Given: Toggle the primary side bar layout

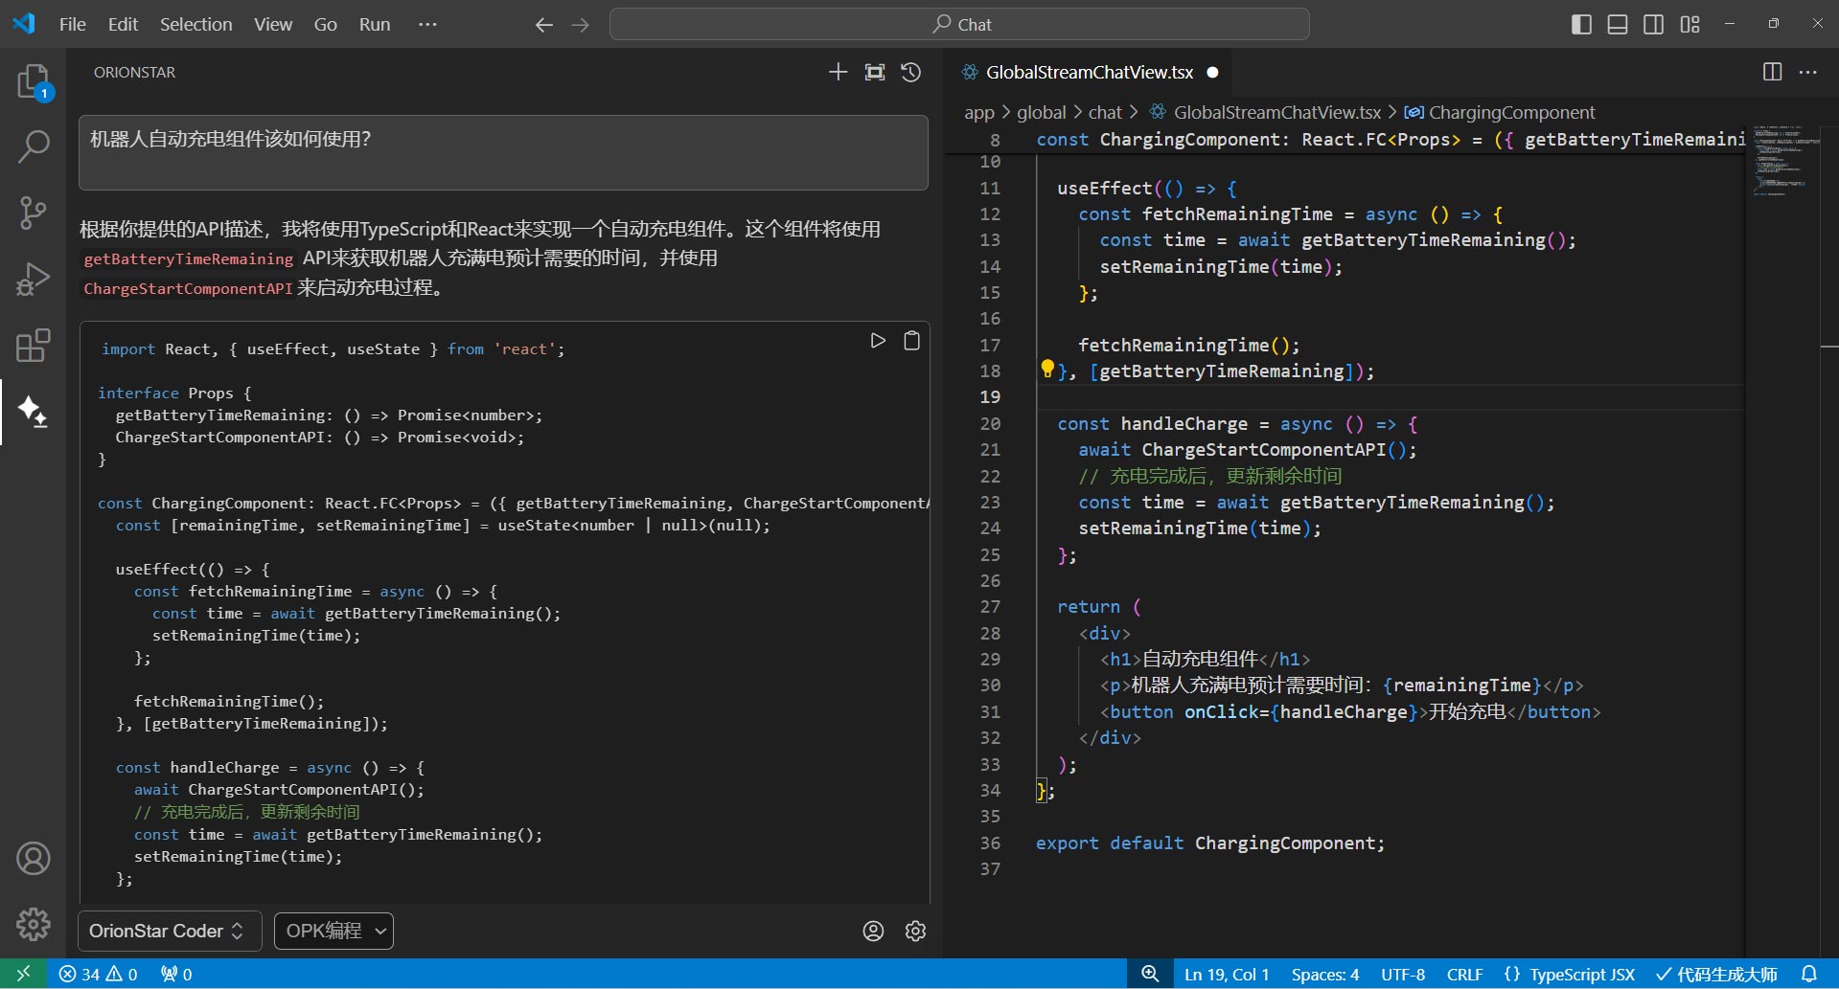Looking at the screenshot, I should pos(1581,24).
